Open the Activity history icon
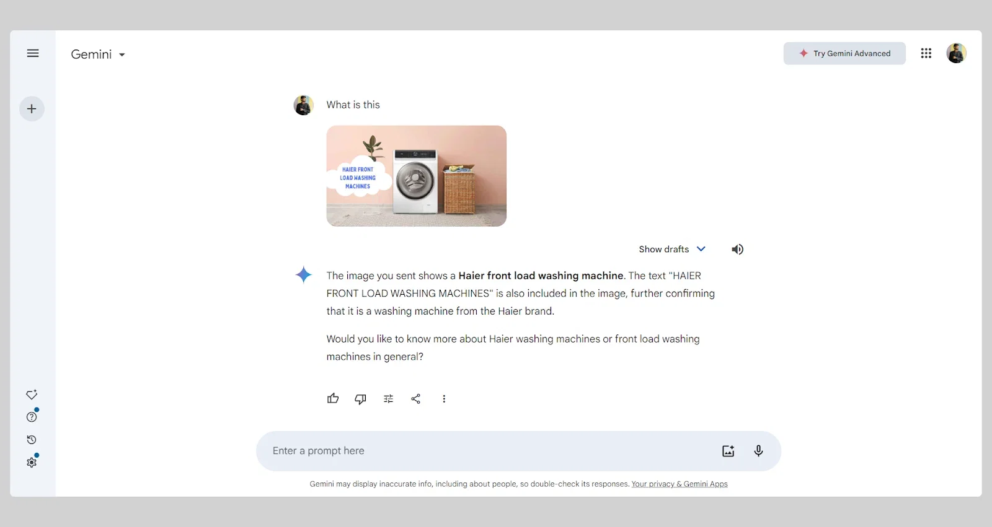Image resolution: width=992 pixels, height=527 pixels. [x=32, y=440]
